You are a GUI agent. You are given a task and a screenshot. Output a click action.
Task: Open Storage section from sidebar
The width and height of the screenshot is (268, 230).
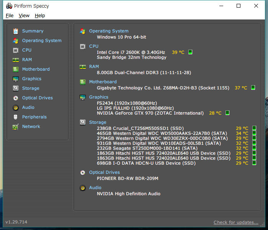31,88
